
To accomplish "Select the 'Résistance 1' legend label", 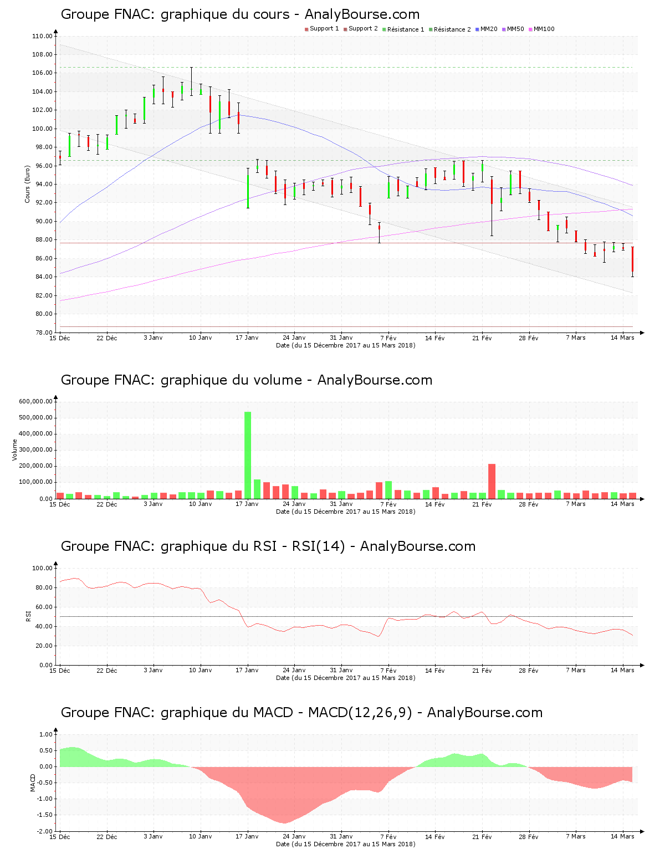I will tap(406, 29).
